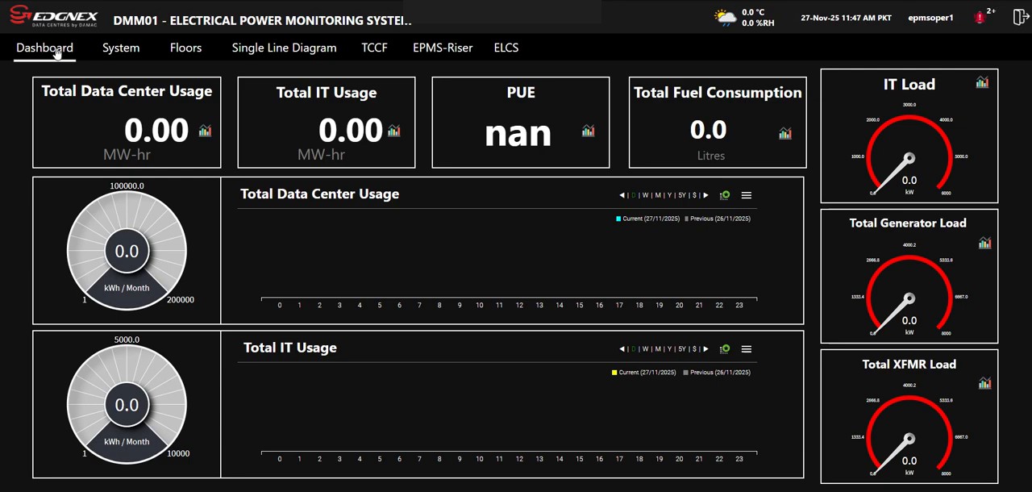The height and width of the screenshot is (492, 1032).
Task: Click the IT Load gauge needle
Action: 893,174
